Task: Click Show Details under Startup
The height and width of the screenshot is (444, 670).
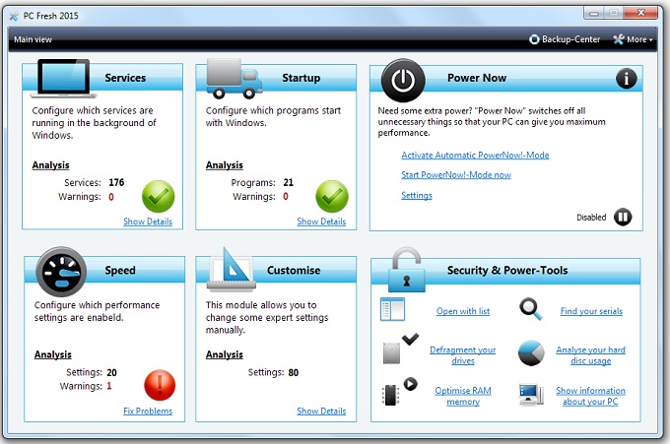Action: click(x=321, y=222)
